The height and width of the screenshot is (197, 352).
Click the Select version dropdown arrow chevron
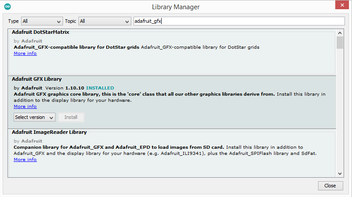[x=51, y=118]
